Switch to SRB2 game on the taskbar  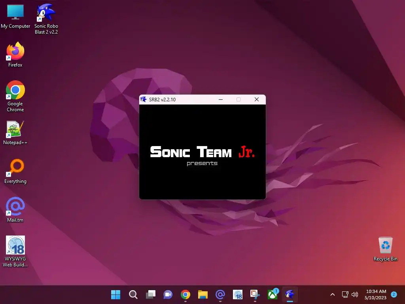290,294
